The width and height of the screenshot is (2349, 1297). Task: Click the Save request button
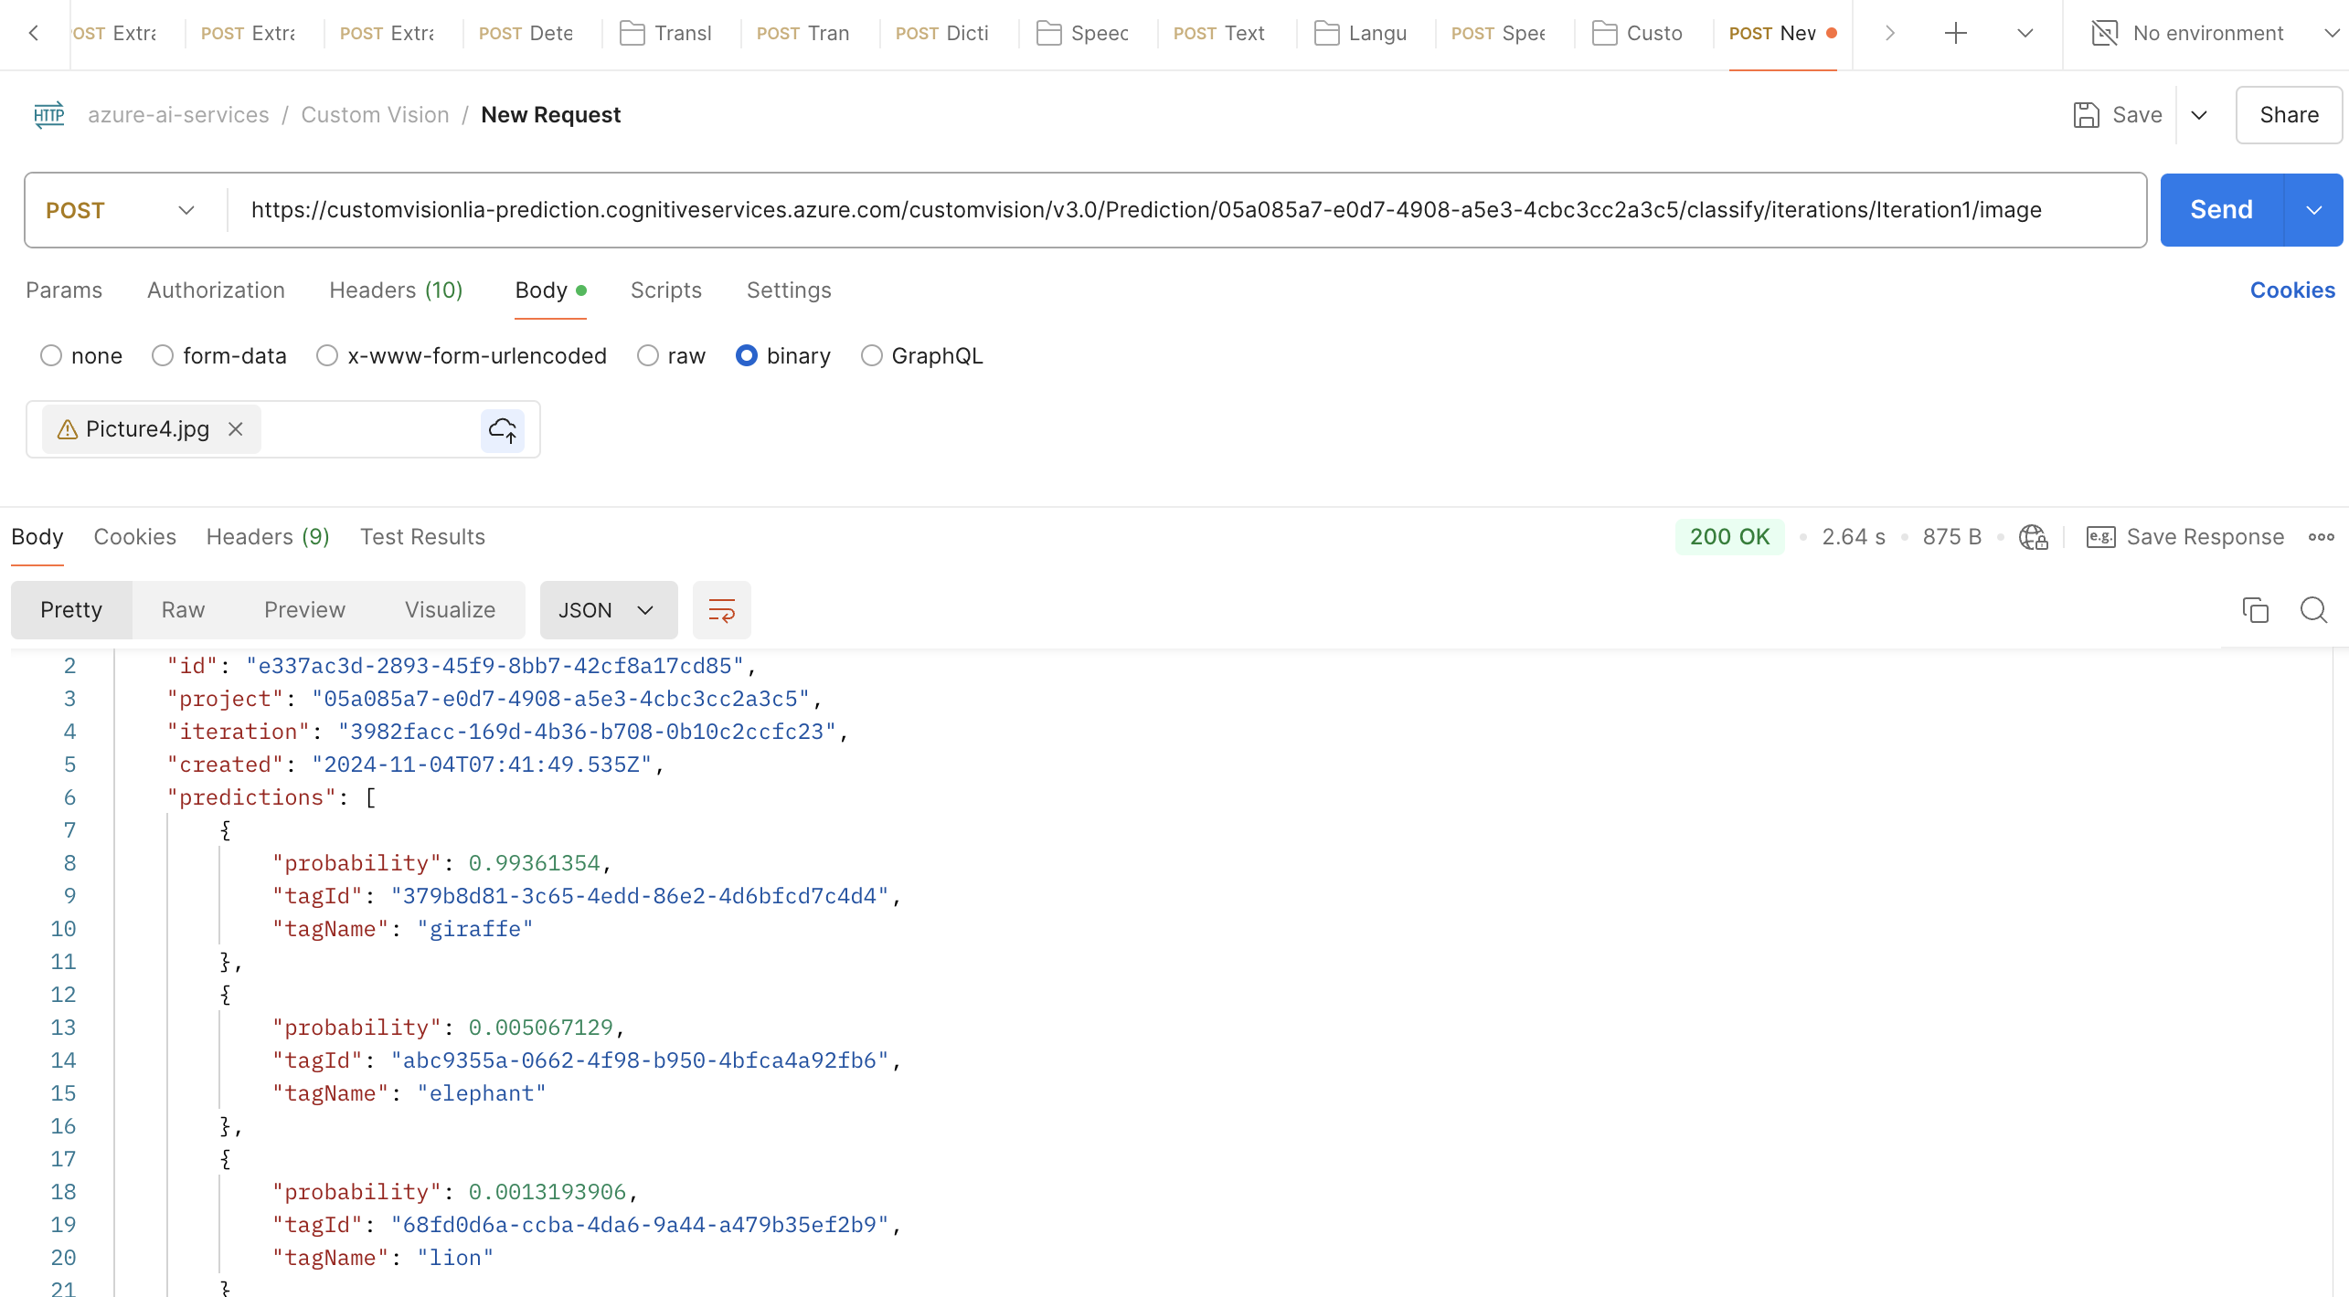(2118, 115)
